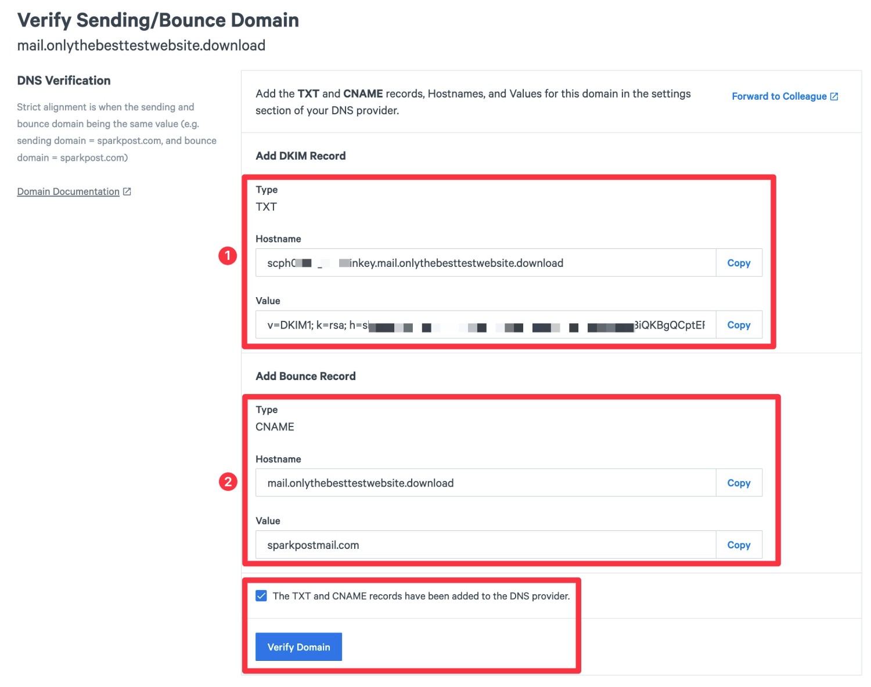Copy the bounce record hostname
871x687 pixels.
tap(739, 483)
